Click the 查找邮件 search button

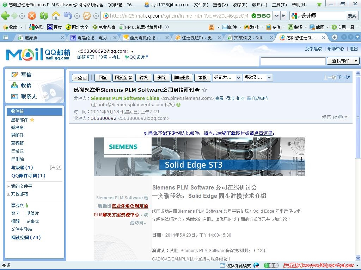pyautogui.click(x=340, y=61)
